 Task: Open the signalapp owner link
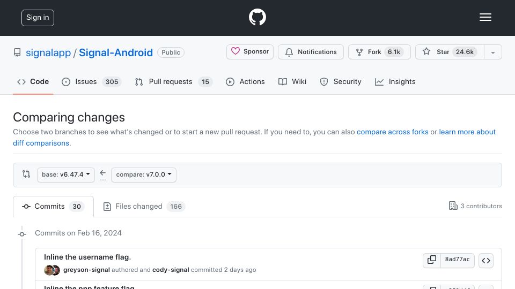pyautogui.click(x=48, y=52)
